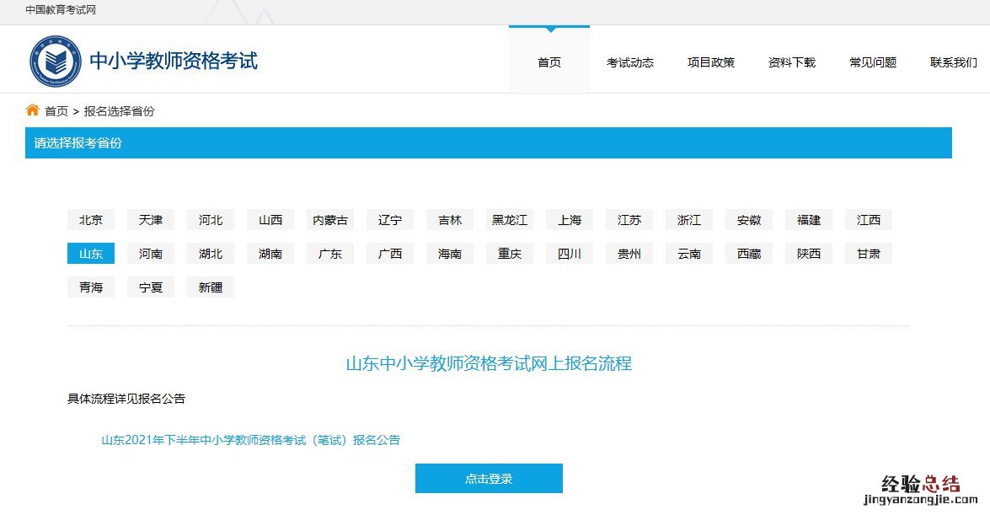Viewport: 990px width, 515px height.
Task: Click the teacher qualification exam logo emblem
Action: coord(56,62)
